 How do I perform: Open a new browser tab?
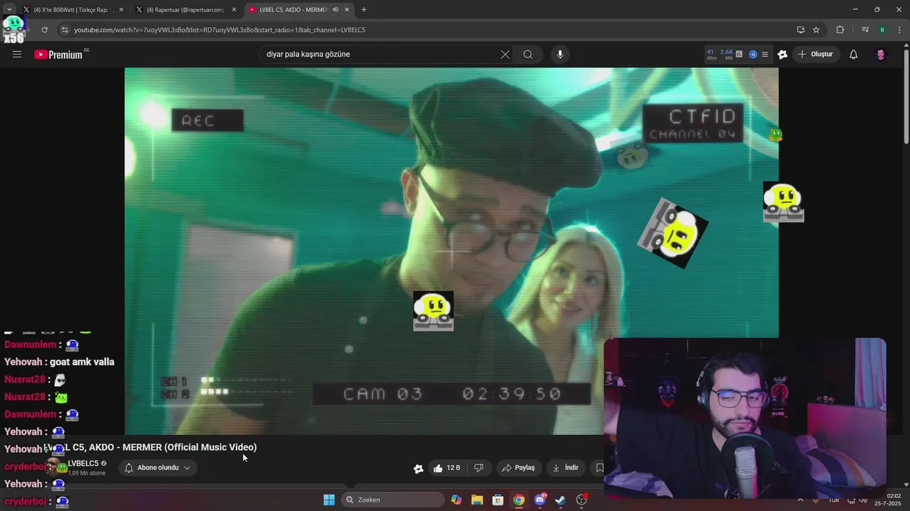(364, 10)
